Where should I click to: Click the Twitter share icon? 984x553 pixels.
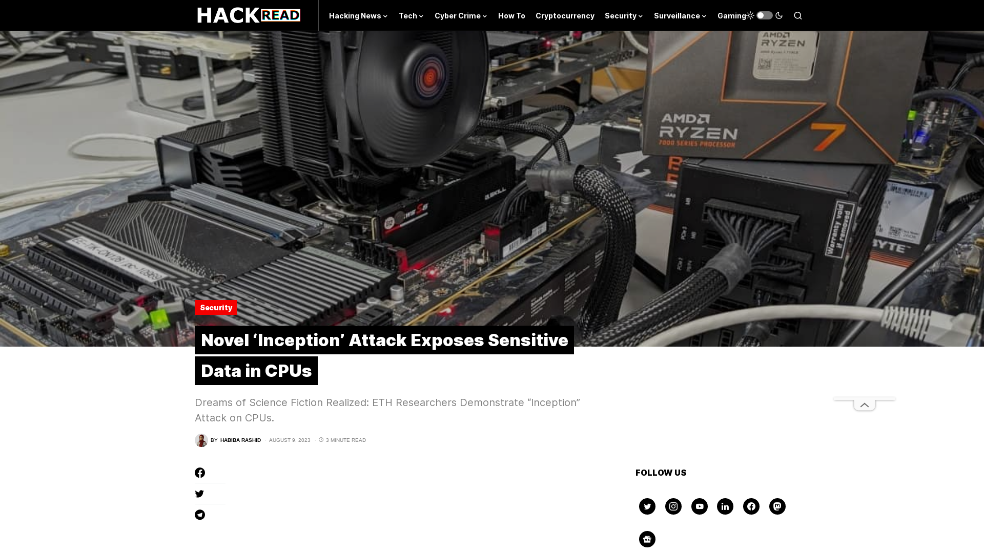click(x=199, y=494)
